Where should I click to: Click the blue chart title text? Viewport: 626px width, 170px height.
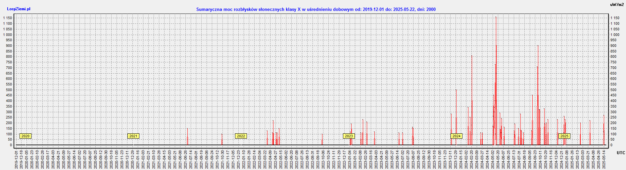tap(316, 9)
